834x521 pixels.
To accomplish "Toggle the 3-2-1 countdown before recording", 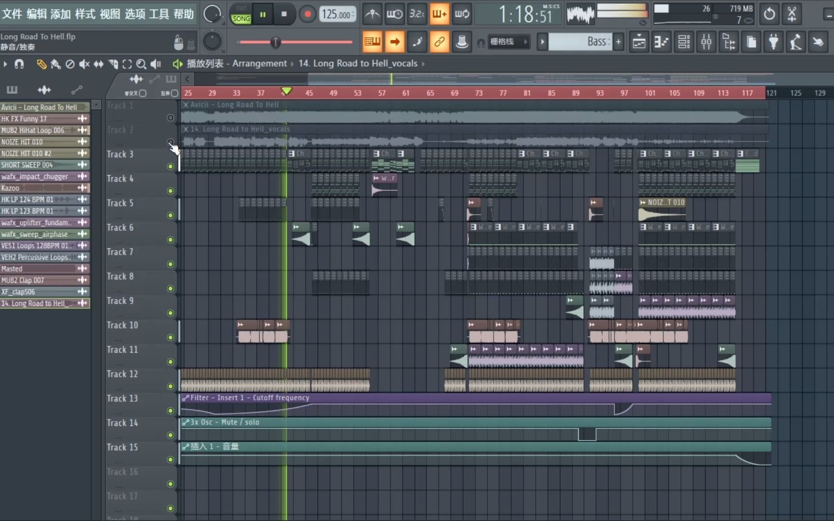I will [417, 14].
